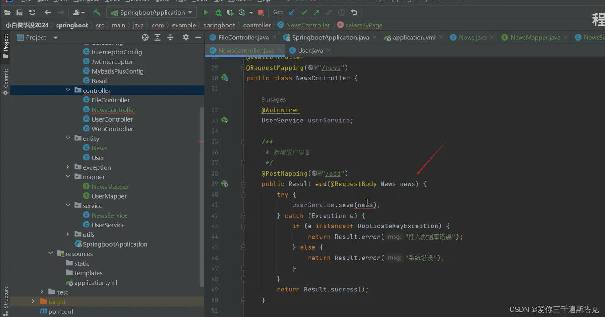Run the SpringbootApplication with the green play icon
Screen dimensions: 605x317
(206, 13)
